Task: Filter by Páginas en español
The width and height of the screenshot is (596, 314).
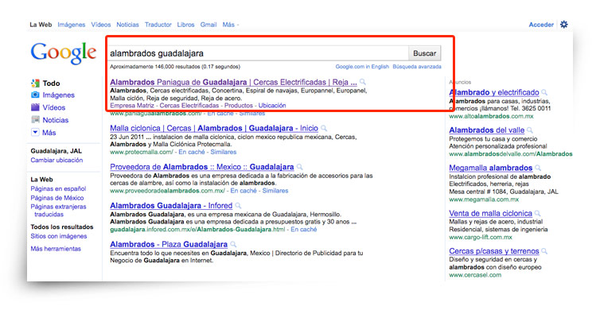Action: point(58,188)
